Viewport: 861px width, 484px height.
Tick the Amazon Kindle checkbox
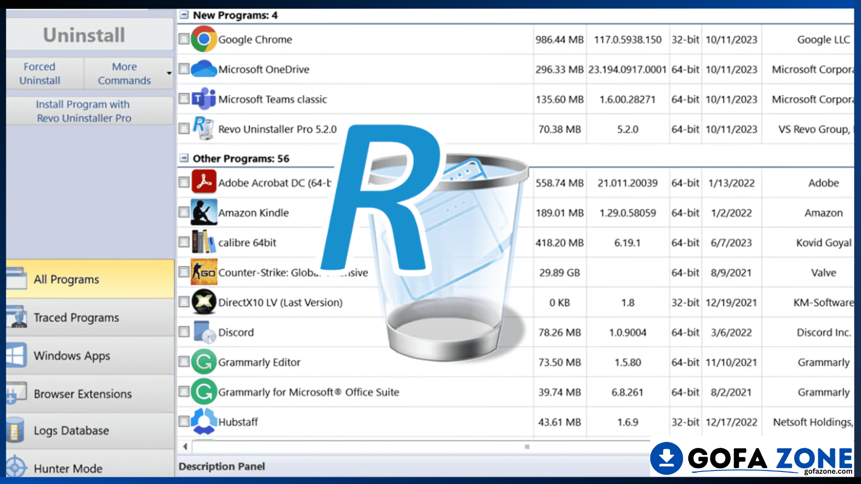184,212
